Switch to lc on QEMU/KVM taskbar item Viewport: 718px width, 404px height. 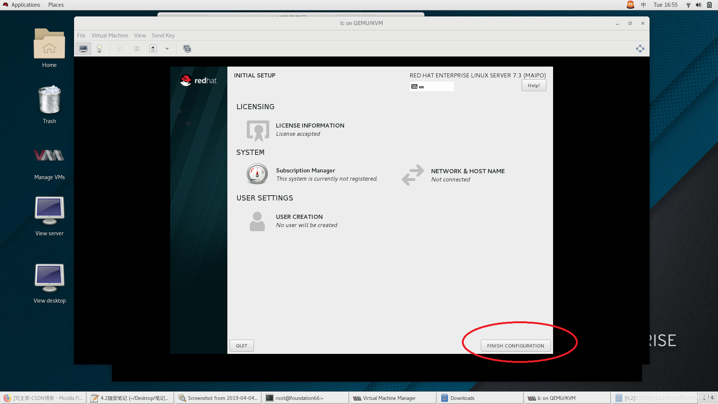(x=568, y=398)
